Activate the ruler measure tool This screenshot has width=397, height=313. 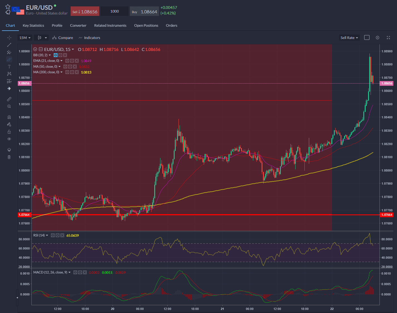[x=9, y=99]
